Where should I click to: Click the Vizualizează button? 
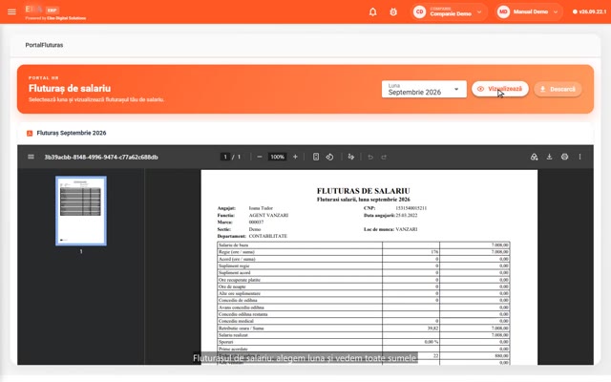(500, 89)
